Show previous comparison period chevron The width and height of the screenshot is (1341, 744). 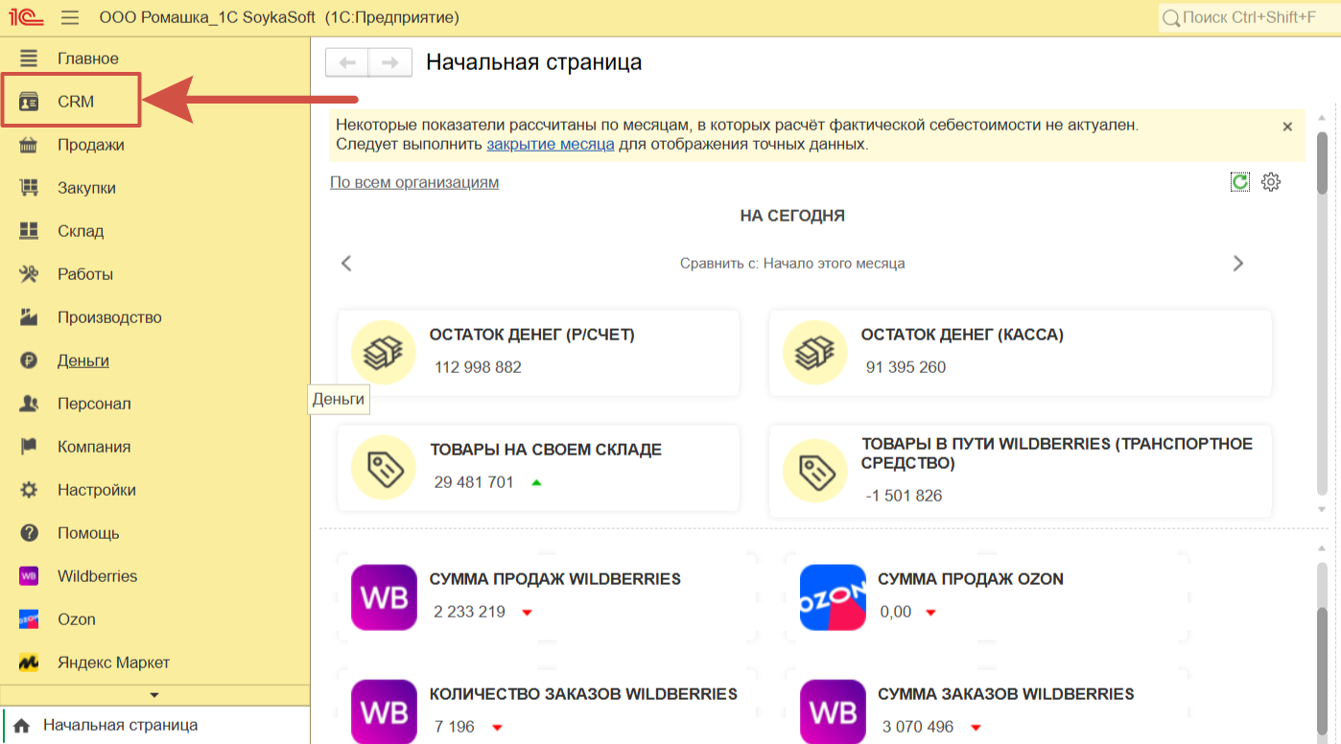(x=347, y=263)
